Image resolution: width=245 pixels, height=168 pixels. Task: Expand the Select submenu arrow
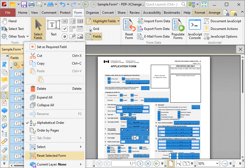(81, 147)
